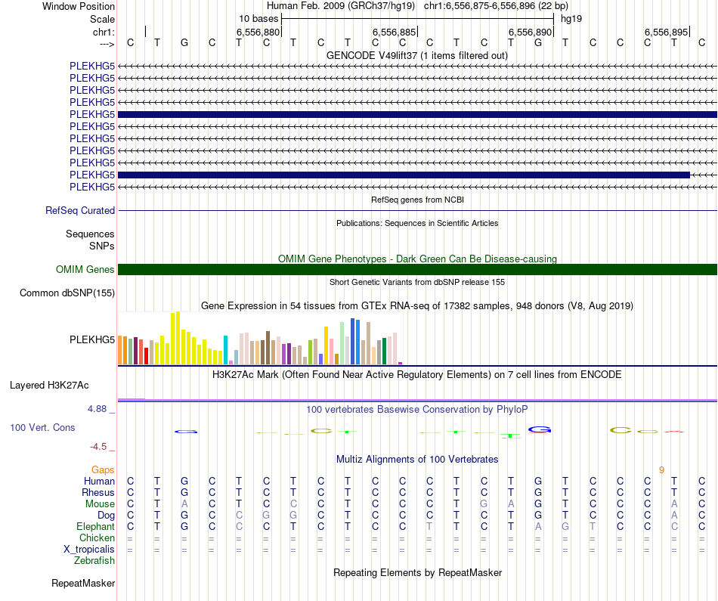Open the Common dbSNP(155) track label

point(67,293)
